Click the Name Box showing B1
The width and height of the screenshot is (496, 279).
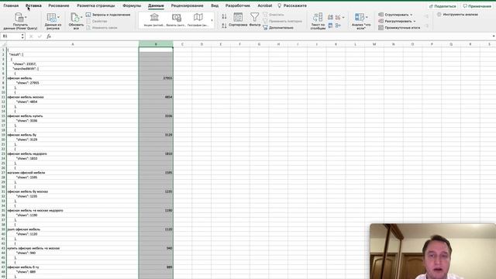11,36
